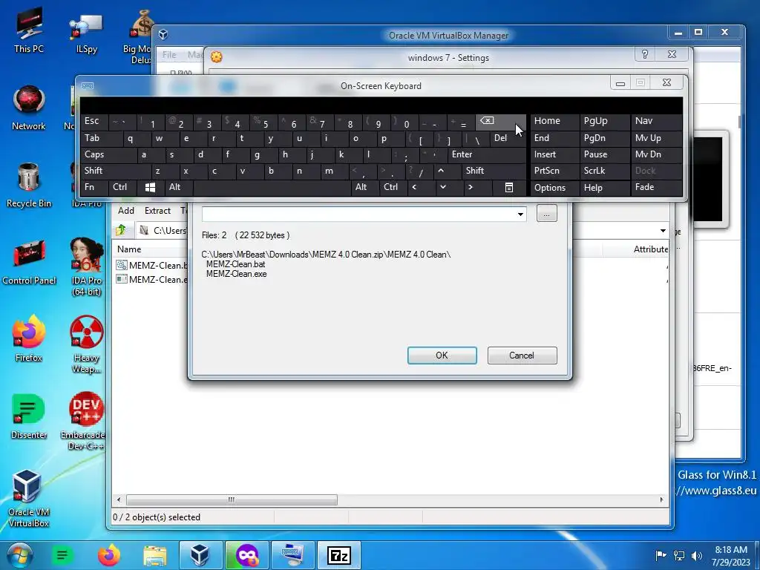Click Cancel in the extract dialog
This screenshot has width=760, height=570.
coord(522,356)
